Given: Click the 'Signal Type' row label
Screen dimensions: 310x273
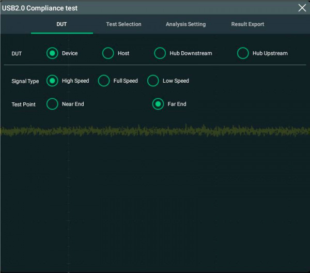Looking at the screenshot, I should point(25,81).
